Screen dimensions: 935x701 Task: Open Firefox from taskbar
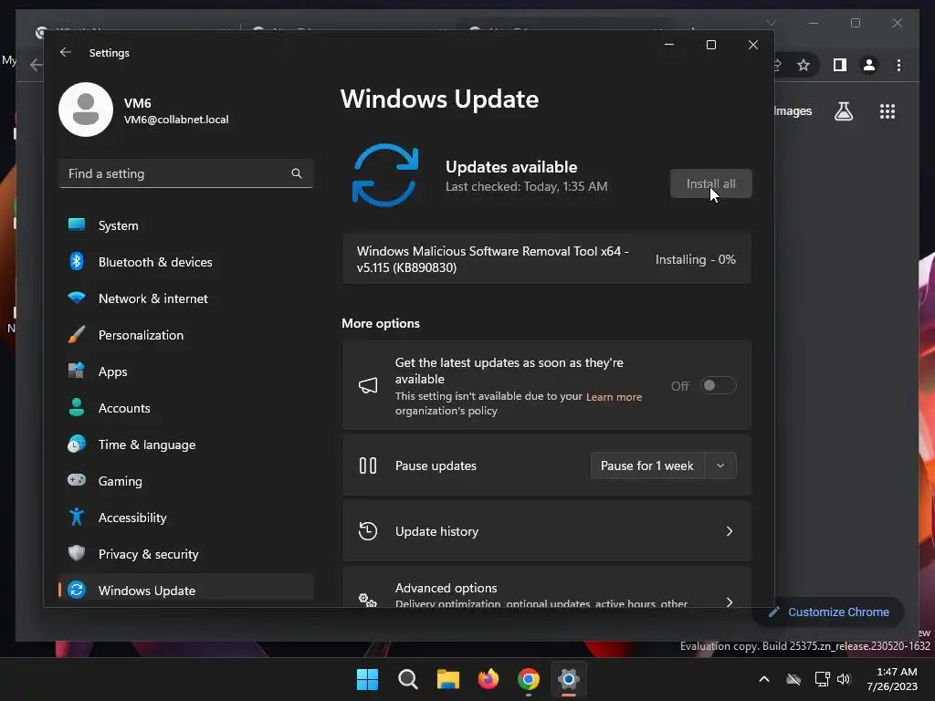pos(489,679)
